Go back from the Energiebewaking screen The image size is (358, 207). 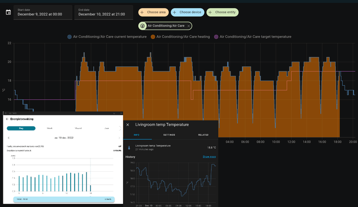(7, 119)
